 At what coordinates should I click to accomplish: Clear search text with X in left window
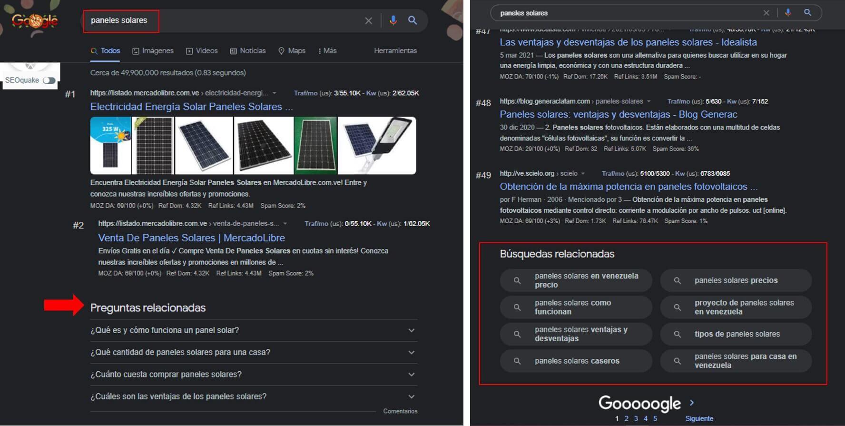369,20
